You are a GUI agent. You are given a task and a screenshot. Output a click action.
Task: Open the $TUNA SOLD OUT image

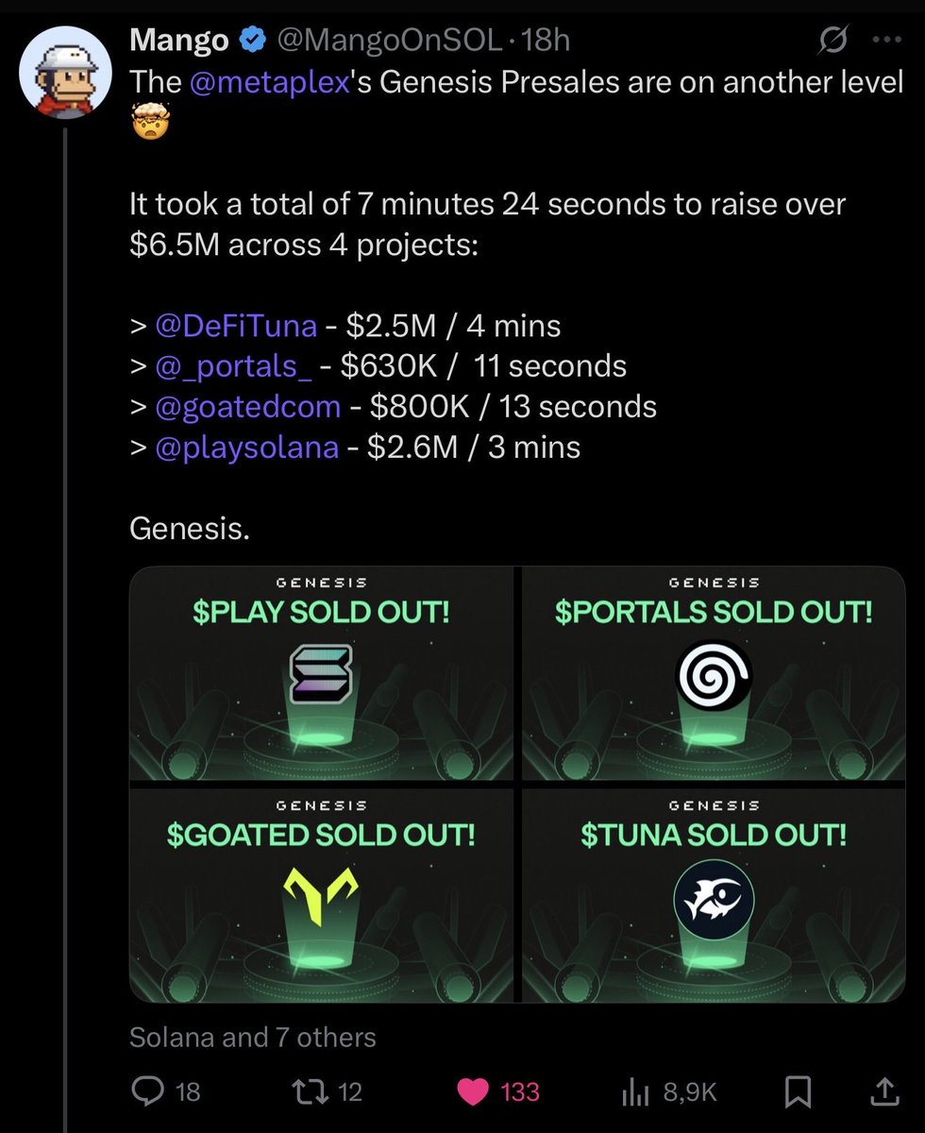pyautogui.click(x=713, y=895)
